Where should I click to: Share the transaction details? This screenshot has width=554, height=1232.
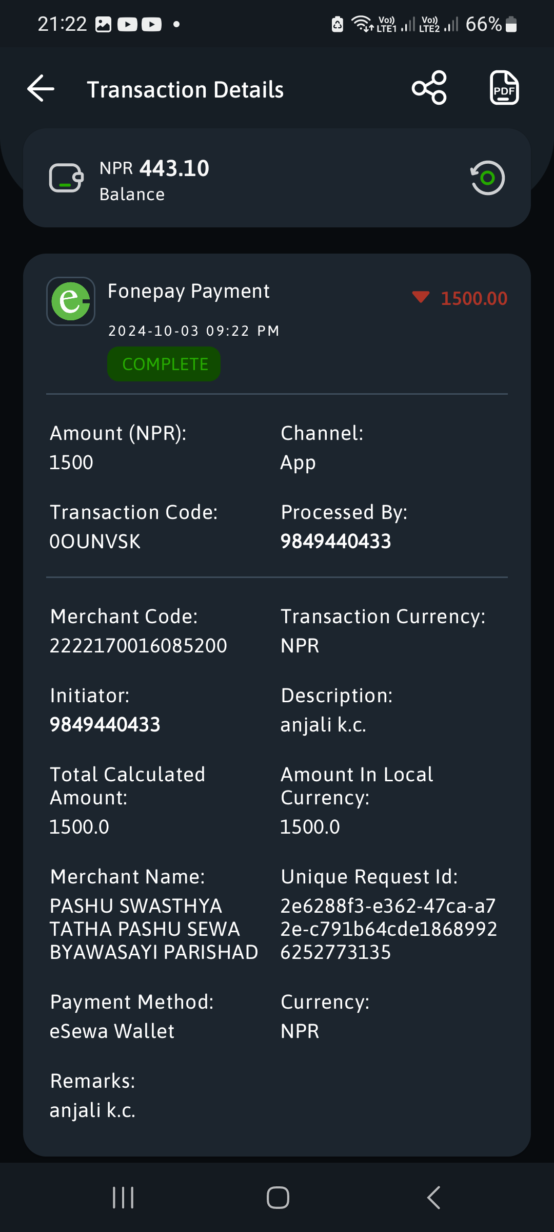pyautogui.click(x=429, y=88)
